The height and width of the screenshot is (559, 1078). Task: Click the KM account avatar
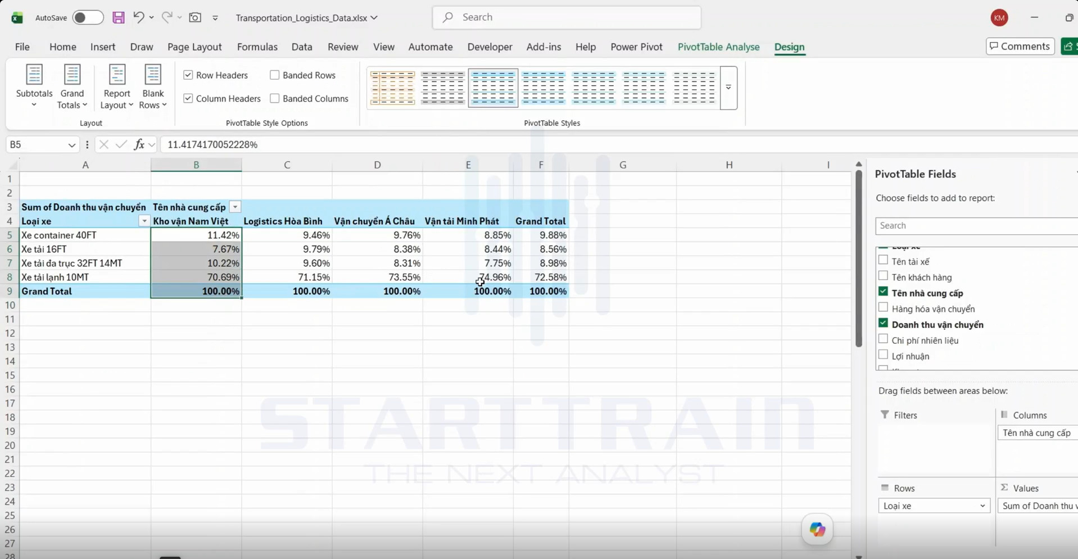pos(999,17)
